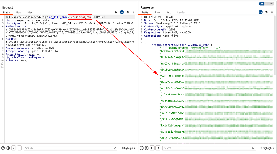277x154 pixels.
Task: Click the Response vertical scrollbar
Action: click(275, 45)
